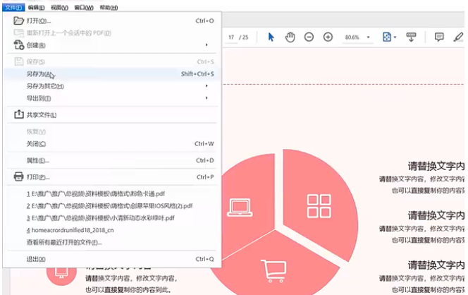Open recent file 小清新动态水彩绿叶.pdf
Screen dimensions: 468x295
click(x=100, y=218)
